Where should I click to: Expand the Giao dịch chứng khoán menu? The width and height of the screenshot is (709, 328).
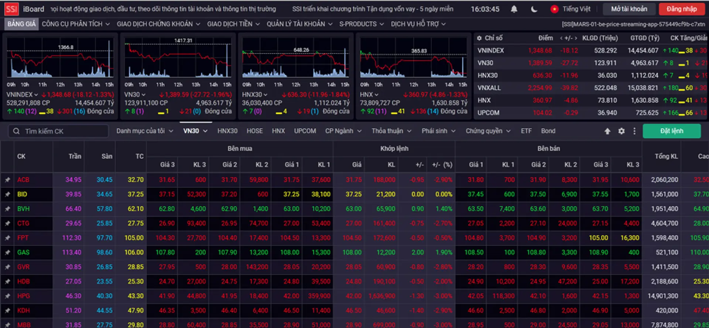coord(158,24)
